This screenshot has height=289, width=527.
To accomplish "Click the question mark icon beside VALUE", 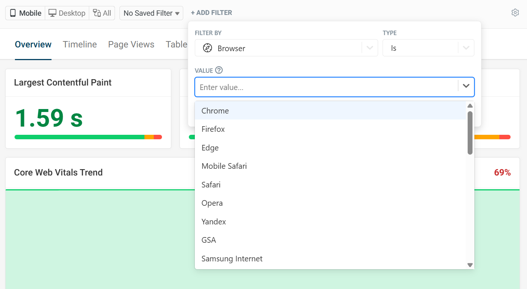I will tap(219, 70).
